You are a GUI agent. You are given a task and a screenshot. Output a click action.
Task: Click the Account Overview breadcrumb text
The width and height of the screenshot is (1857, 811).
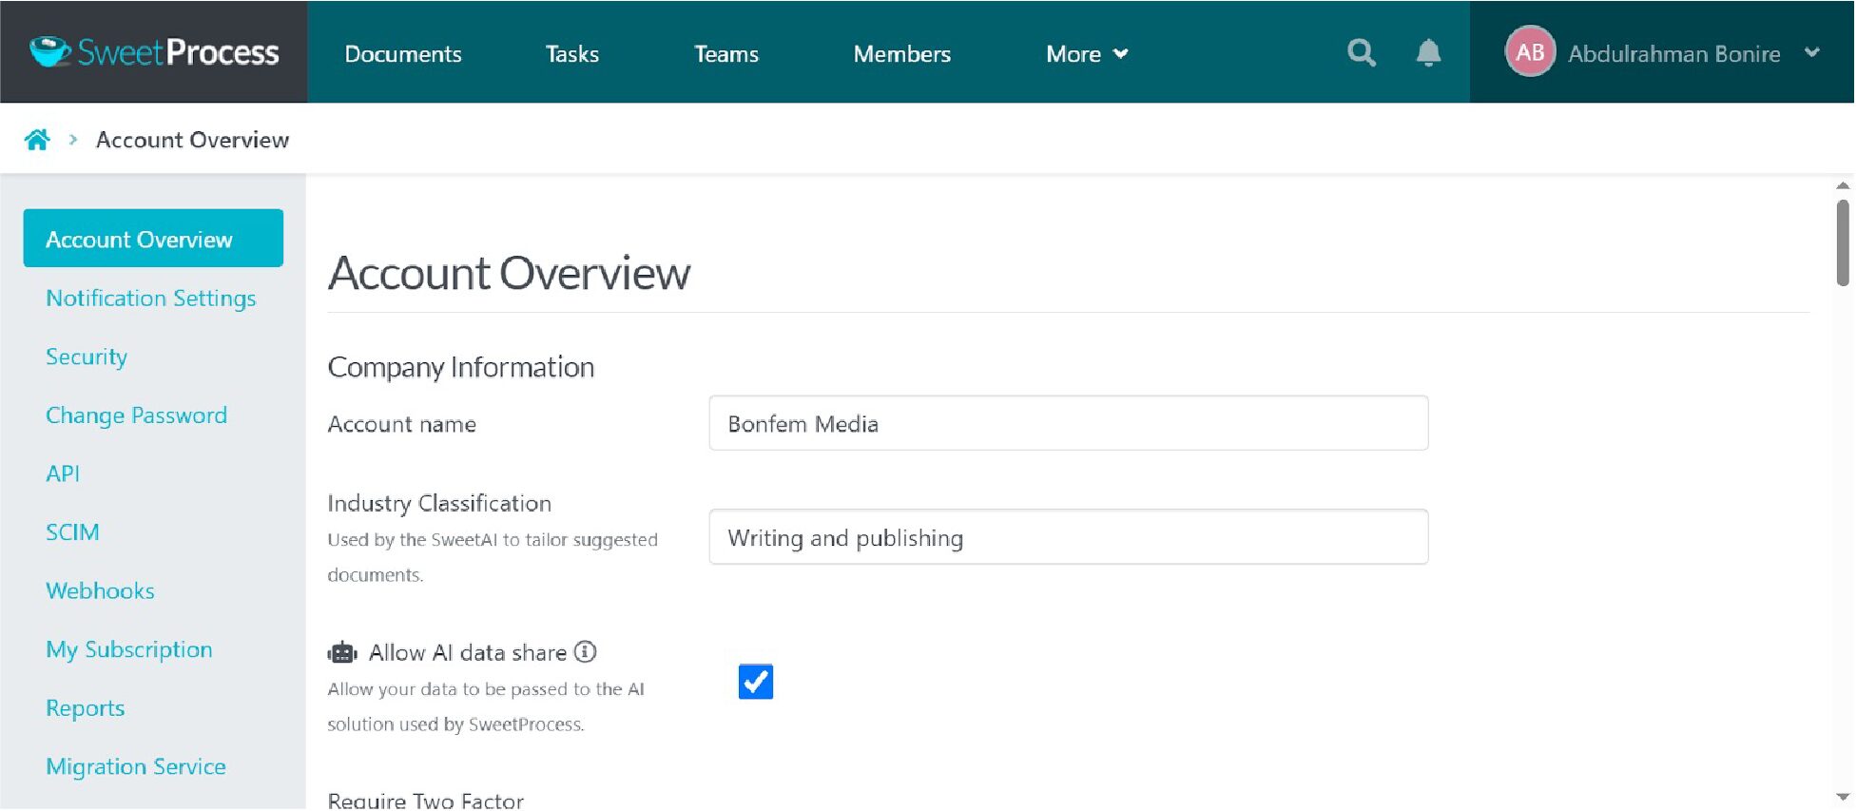(192, 140)
